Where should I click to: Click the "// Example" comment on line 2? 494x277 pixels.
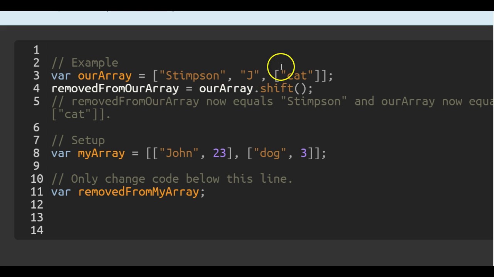pos(85,63)
